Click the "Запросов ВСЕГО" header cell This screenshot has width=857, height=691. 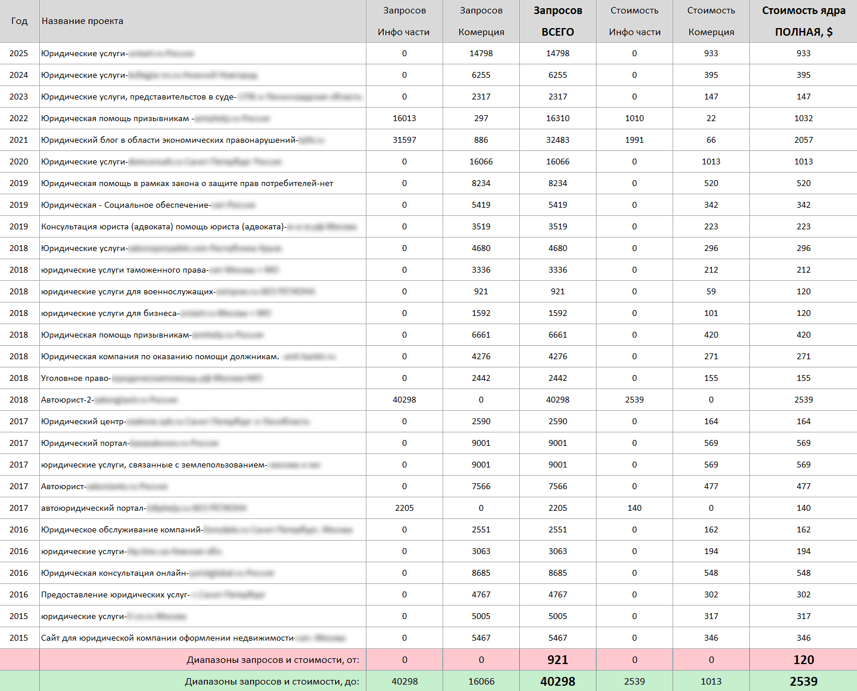[x=557, y=21]
